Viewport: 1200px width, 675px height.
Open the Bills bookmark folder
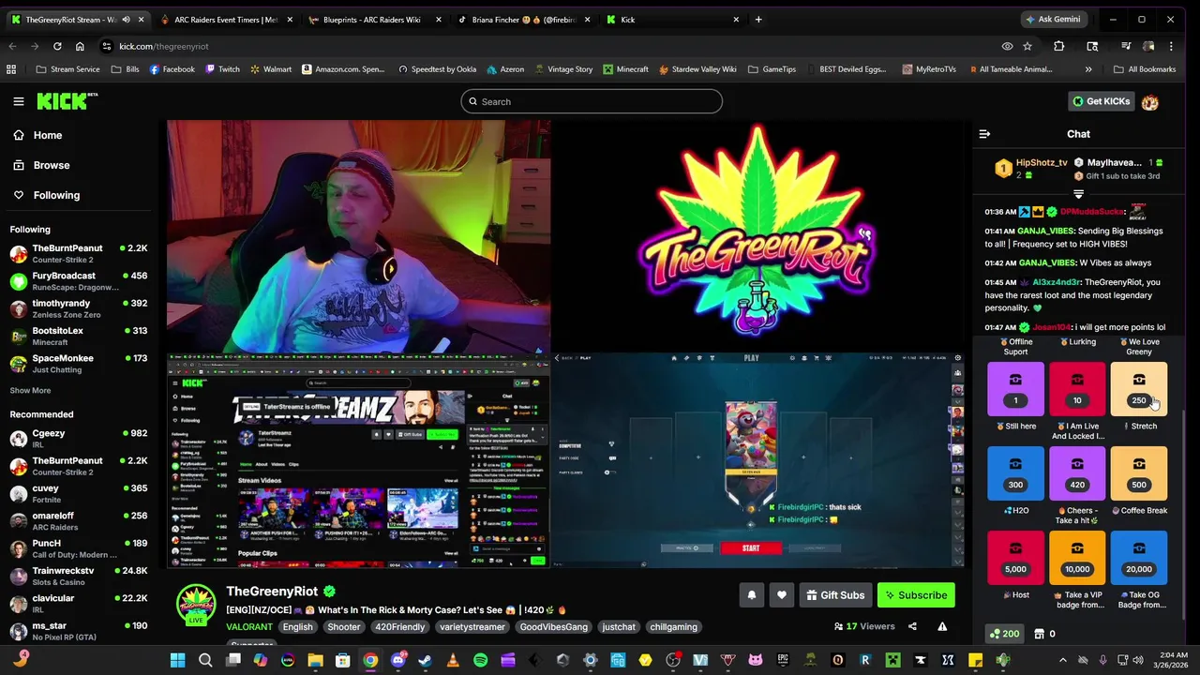coord(125,69)
